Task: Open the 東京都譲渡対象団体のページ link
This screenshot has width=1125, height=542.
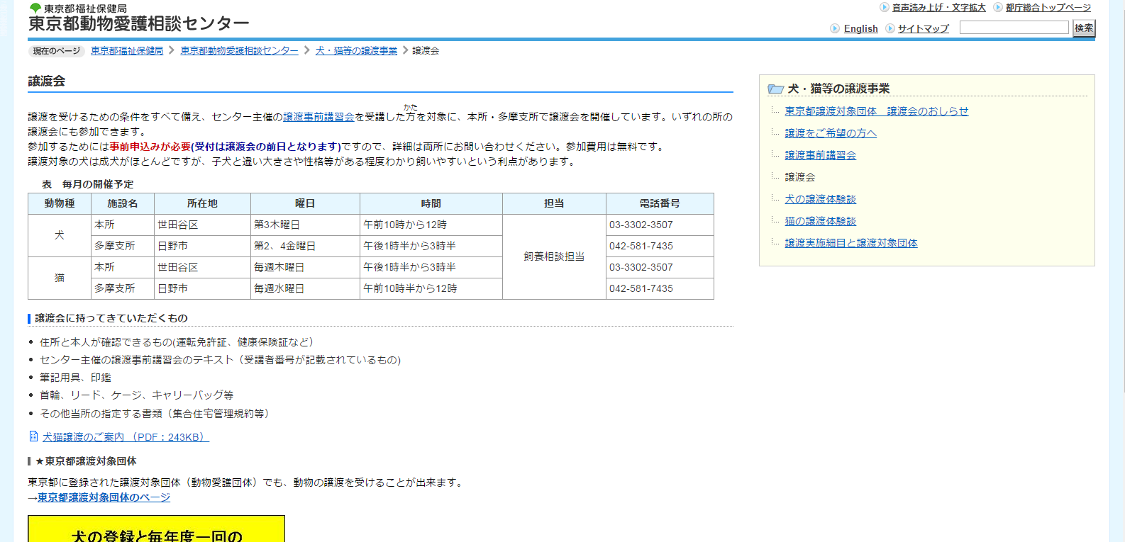Action: point(104,497)
